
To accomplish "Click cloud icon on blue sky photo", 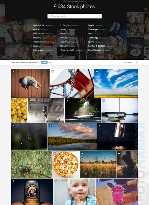I will click(97, 71).
